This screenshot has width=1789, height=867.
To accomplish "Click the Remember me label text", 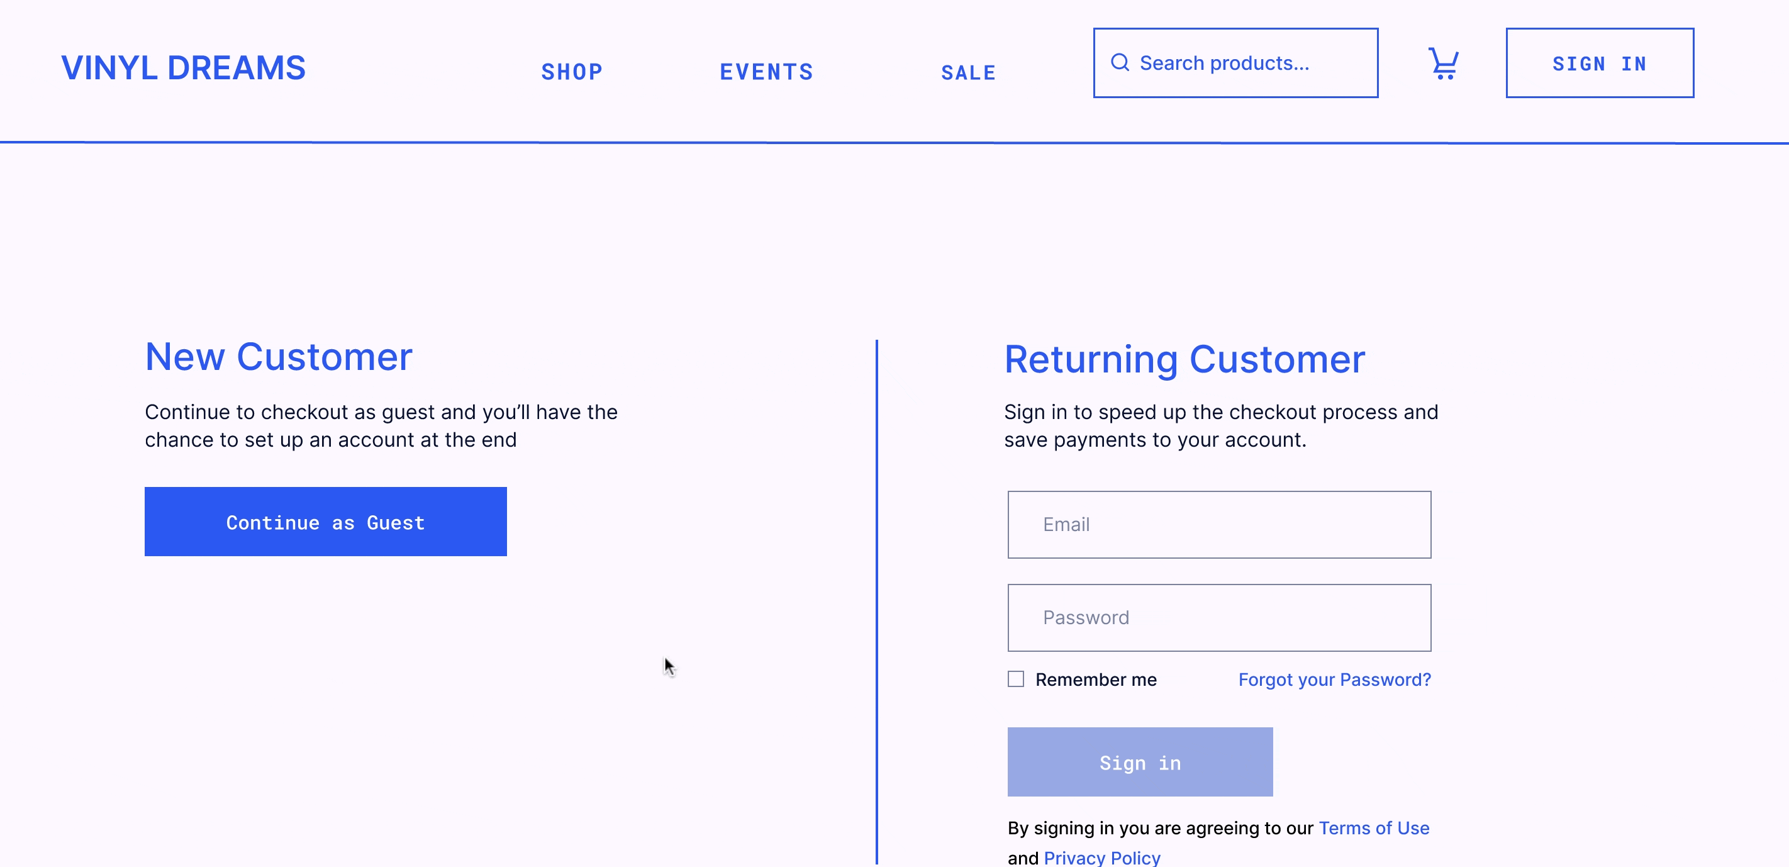I will [1096, 680].
